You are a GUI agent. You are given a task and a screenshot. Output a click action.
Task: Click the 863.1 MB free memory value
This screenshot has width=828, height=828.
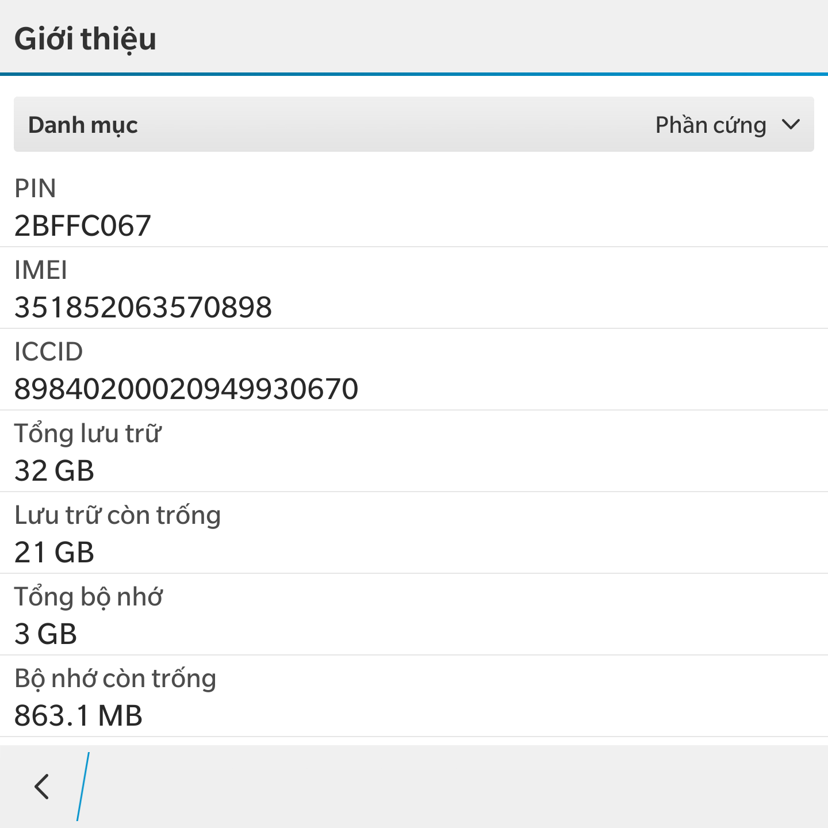pos(78,715)
